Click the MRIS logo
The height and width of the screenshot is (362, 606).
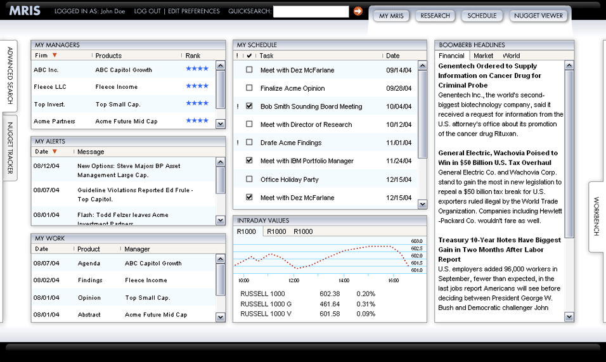(25, 11)
